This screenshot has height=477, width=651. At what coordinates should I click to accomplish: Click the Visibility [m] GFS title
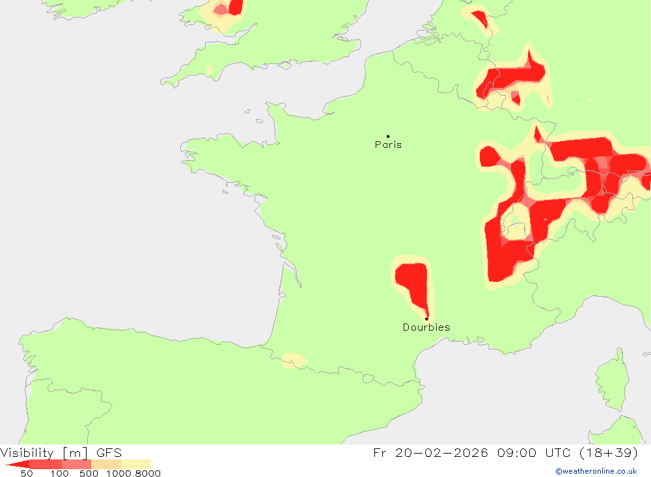(61, 452)
